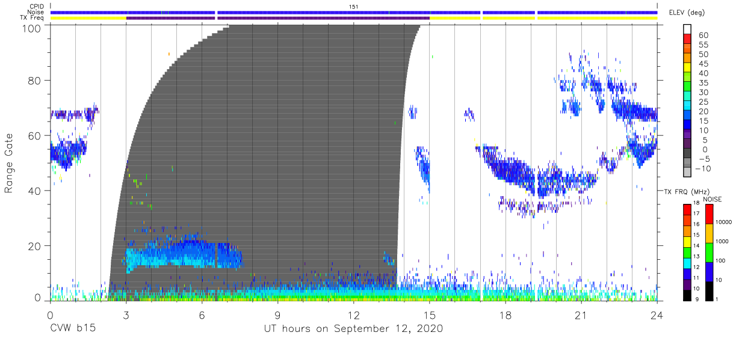Click the '21' tick on the UT hours axis
The height and width of the screenshot is (341, 739).
click(x=581, y=315)
